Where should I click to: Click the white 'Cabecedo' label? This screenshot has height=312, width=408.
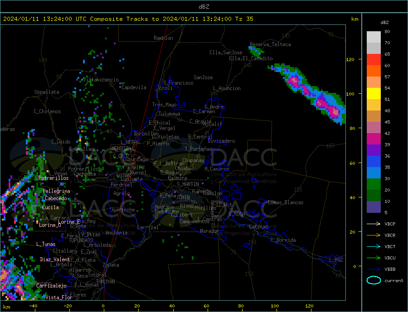point(56,198)
